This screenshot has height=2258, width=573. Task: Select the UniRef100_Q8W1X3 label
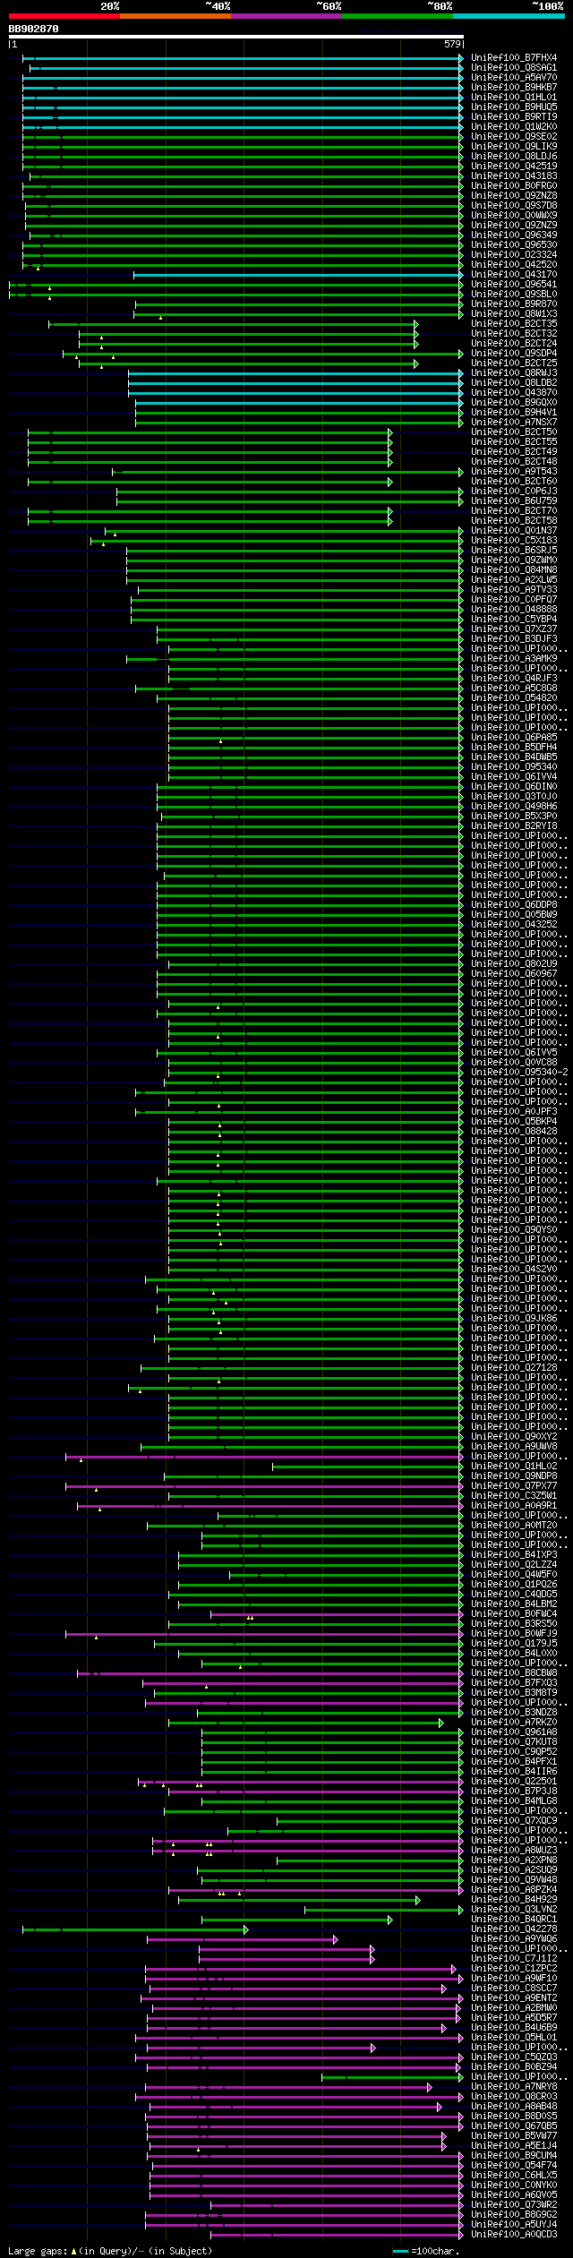click(514, 314)
